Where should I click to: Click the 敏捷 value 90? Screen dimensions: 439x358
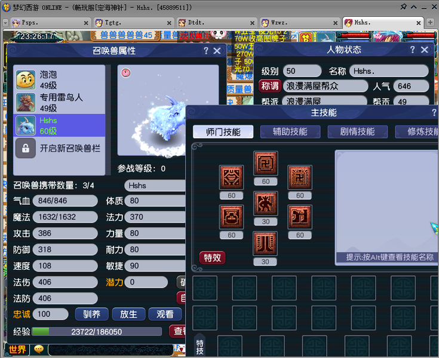[x=155, y=266]
